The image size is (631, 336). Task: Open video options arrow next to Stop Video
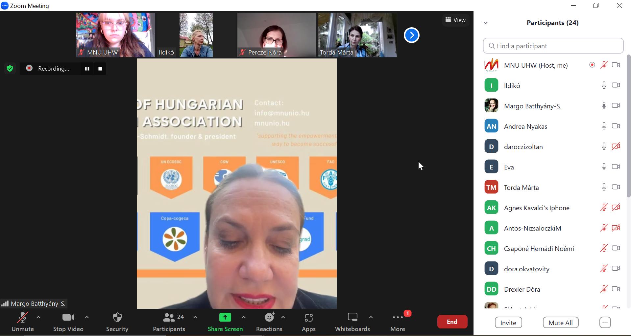[87, 317]
